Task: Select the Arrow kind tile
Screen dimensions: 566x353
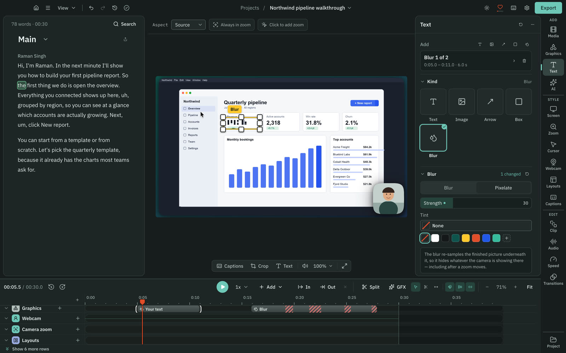Action: (490, 102)
